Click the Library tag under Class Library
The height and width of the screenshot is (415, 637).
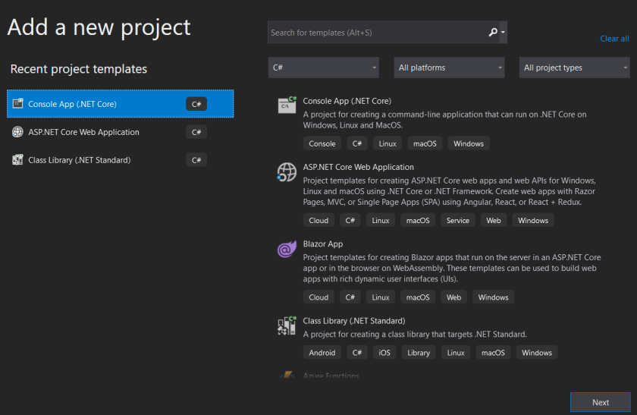tap(419, 352)
